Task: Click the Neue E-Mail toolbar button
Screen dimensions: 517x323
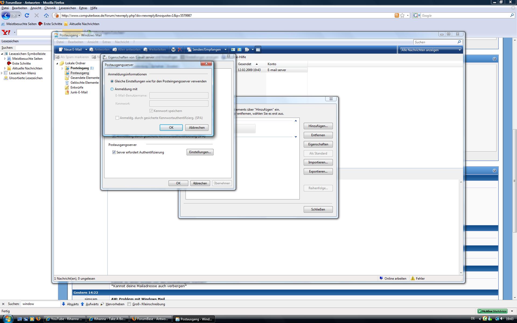Action: pyautogui.click(x=70, y=50)
